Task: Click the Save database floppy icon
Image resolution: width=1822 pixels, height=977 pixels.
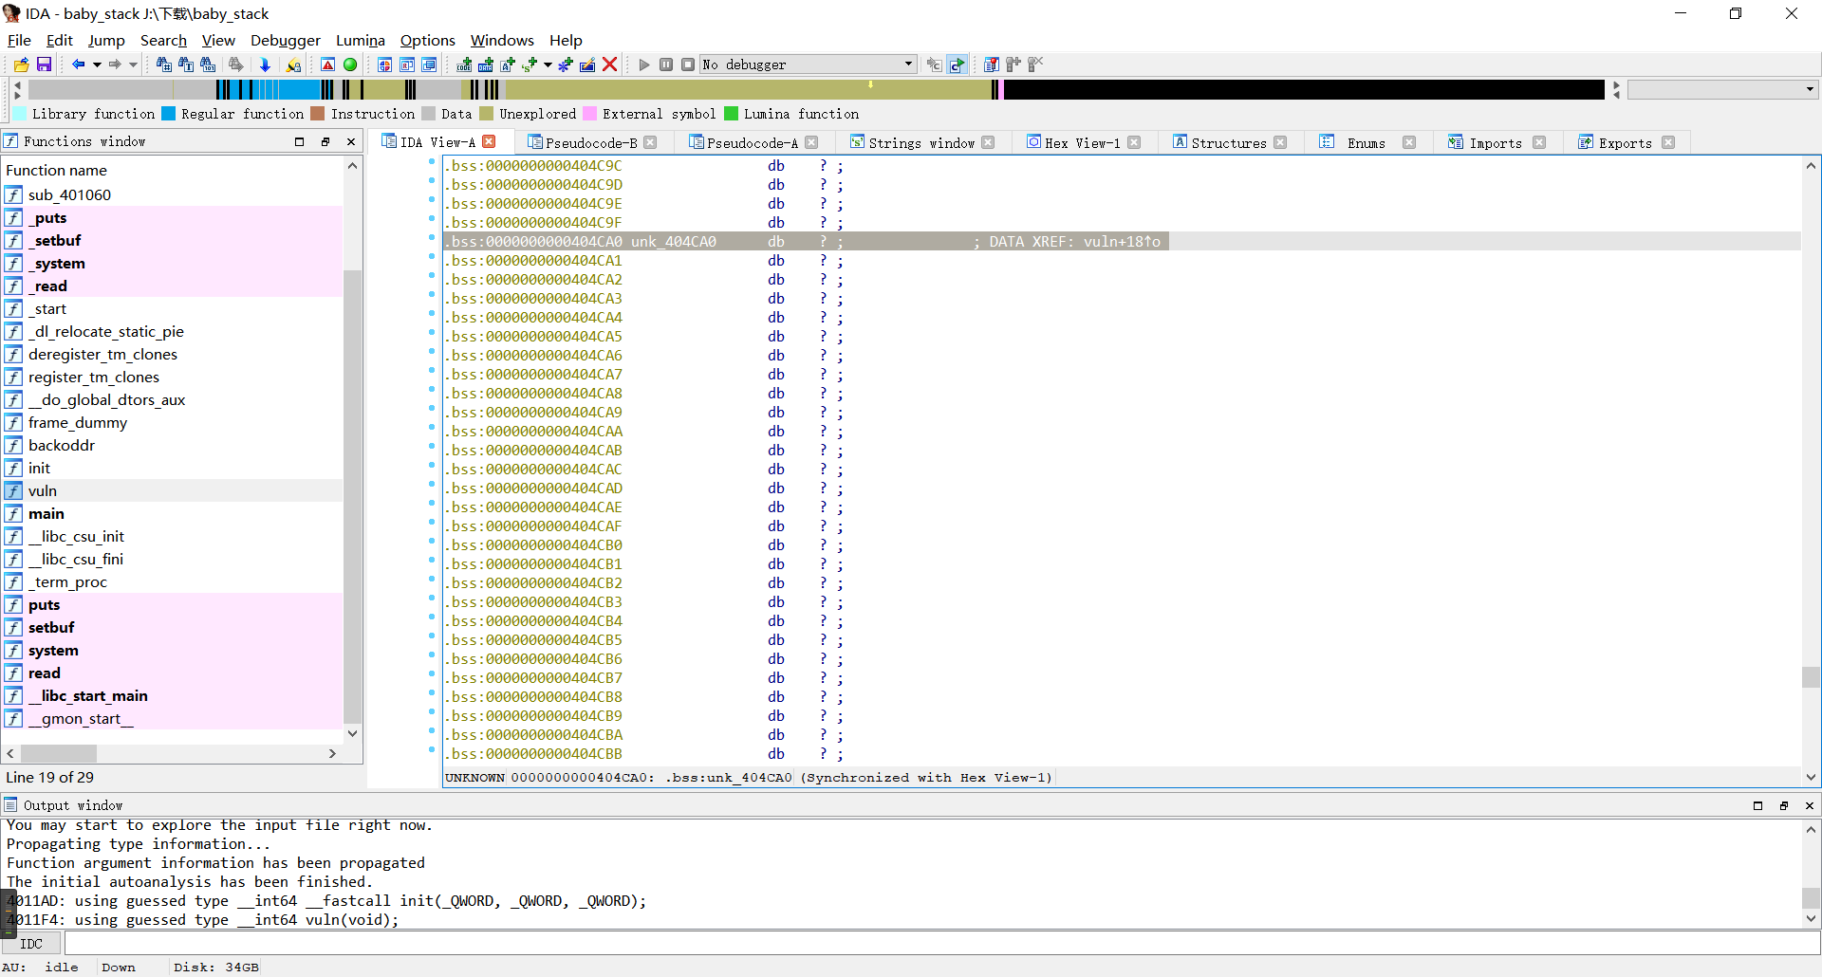Action: (x=44, y=65)
